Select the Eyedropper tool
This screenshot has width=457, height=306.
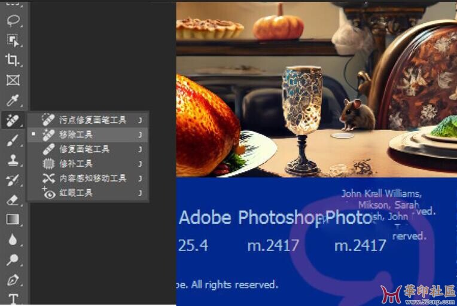13,100
